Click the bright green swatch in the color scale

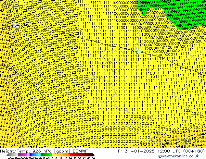tap(51, 154)
